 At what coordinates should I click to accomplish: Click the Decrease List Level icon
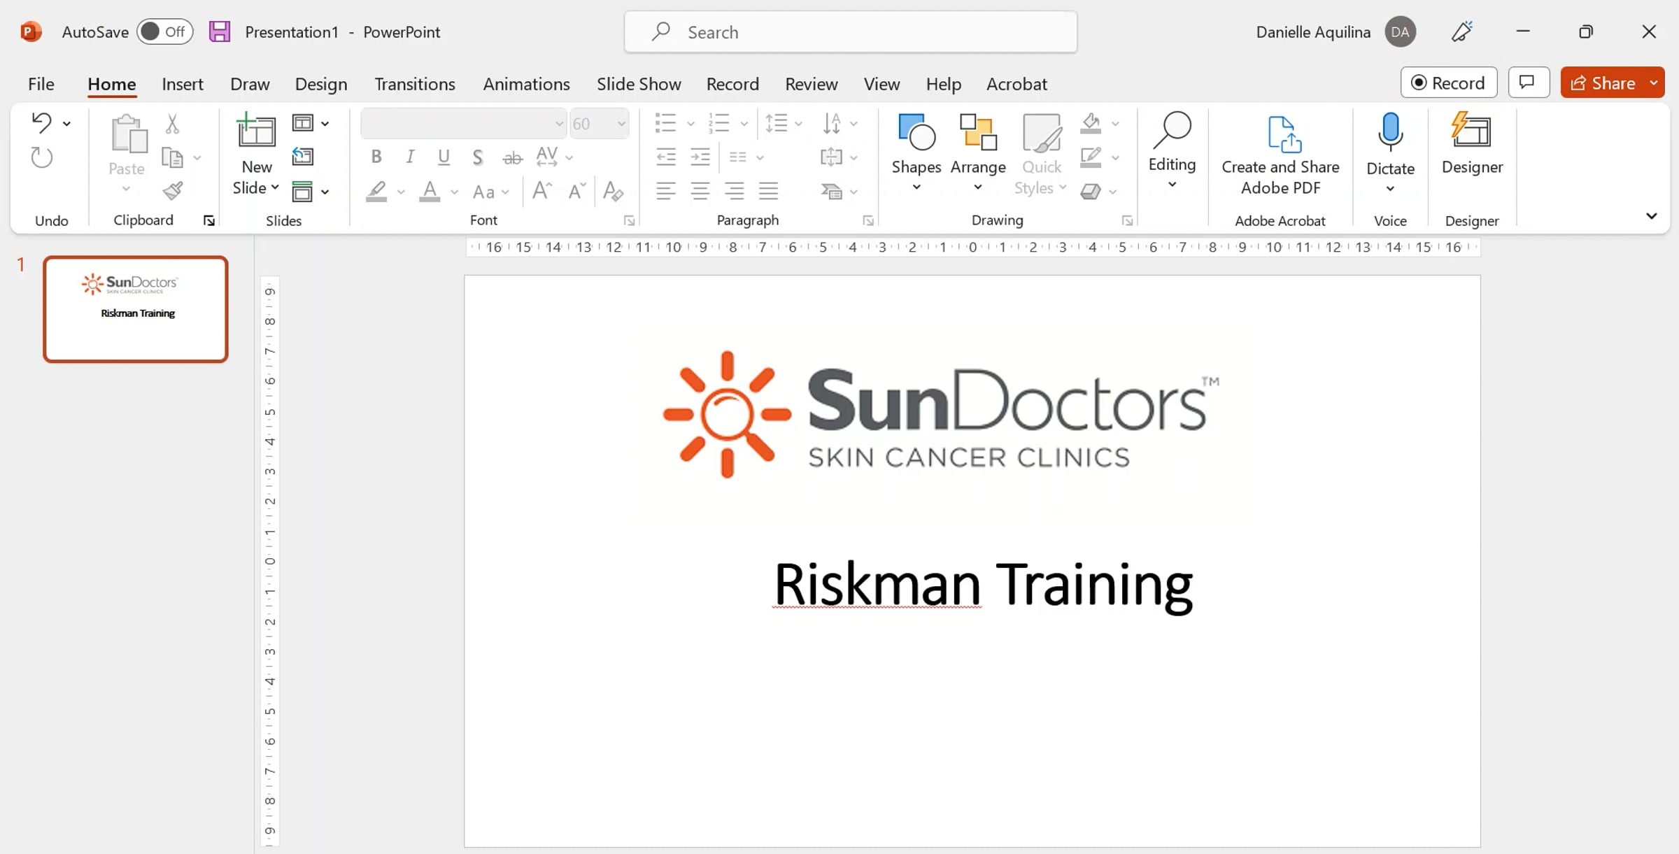(x=666, y=157)
